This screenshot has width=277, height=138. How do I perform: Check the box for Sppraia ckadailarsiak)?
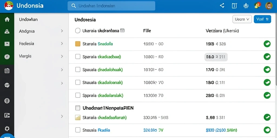click(x=78, y=95)
